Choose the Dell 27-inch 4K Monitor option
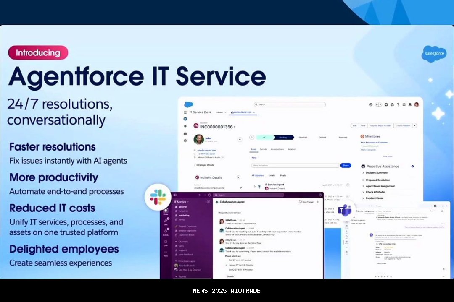Viewport: 454px width, 302px height. point(240,260)
